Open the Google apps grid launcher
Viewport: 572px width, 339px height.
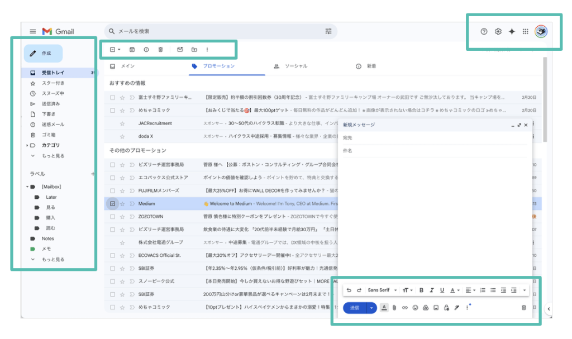tap(525, 32)
